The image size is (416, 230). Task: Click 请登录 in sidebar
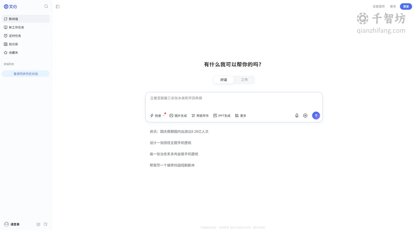coord(15,224)
